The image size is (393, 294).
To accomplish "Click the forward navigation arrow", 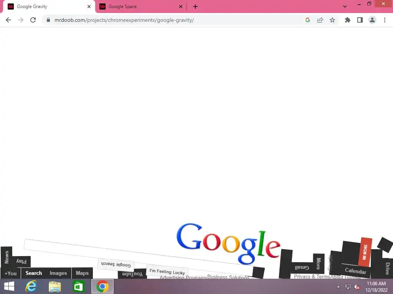I will point(21,20).
